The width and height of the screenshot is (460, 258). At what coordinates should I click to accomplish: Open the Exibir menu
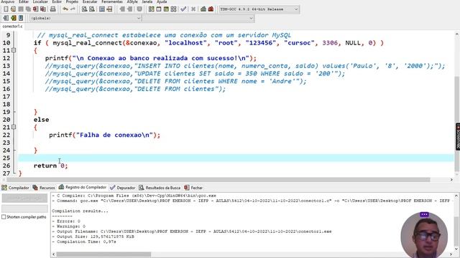click(57, 1)
